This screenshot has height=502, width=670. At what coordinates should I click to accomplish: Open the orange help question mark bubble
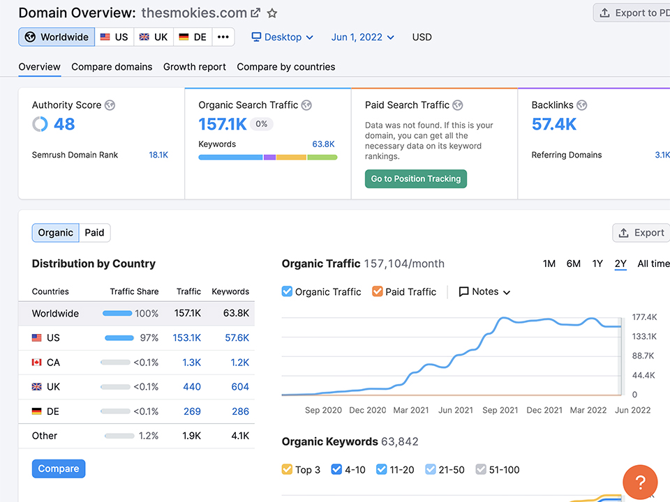[x=640, y=482]
